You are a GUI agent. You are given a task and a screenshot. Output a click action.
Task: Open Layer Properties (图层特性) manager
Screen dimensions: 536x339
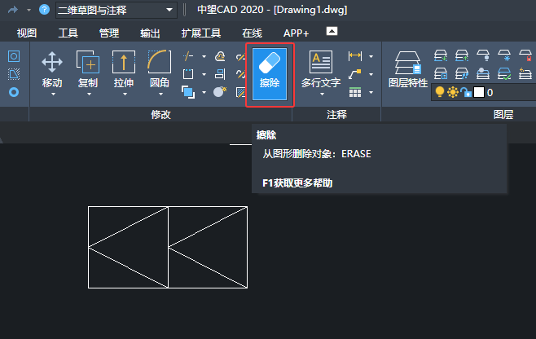tap(408, 70)
